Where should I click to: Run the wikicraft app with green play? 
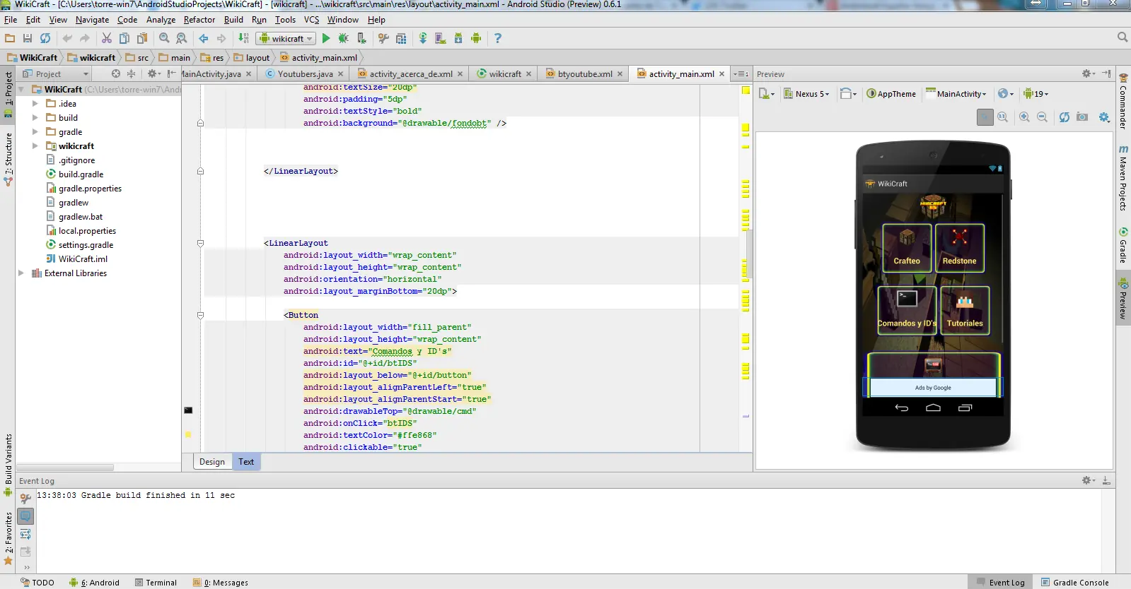(x=326, y=38)
